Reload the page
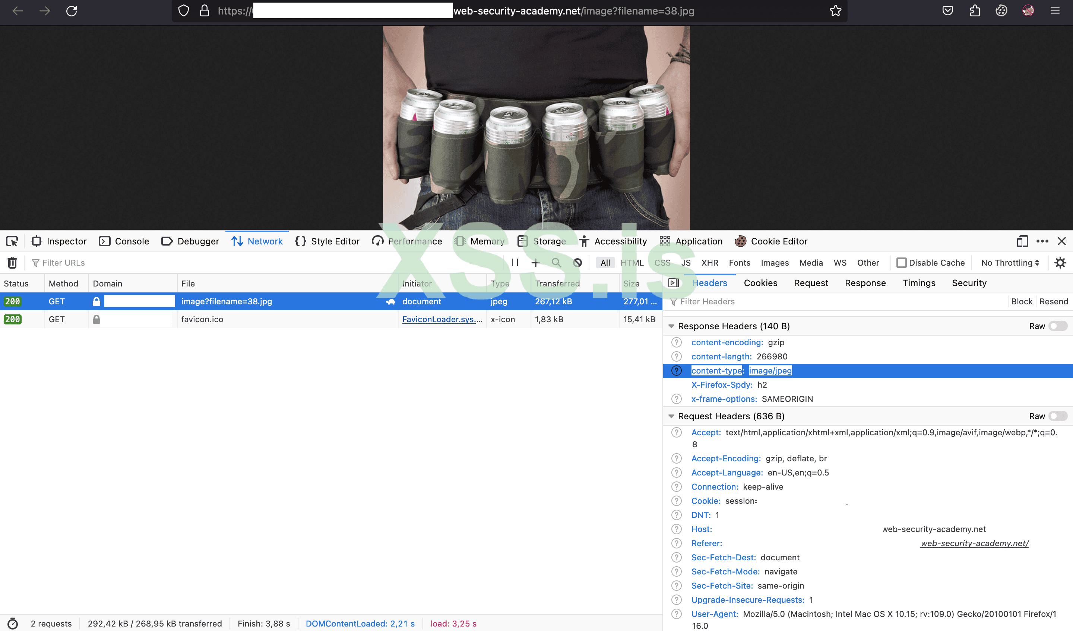1073x631 pixels. 72,11
